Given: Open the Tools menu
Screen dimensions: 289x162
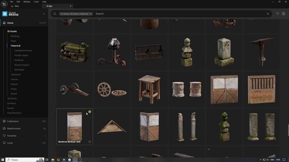Looking at the screenshot, I should click(x=36, y=2).
